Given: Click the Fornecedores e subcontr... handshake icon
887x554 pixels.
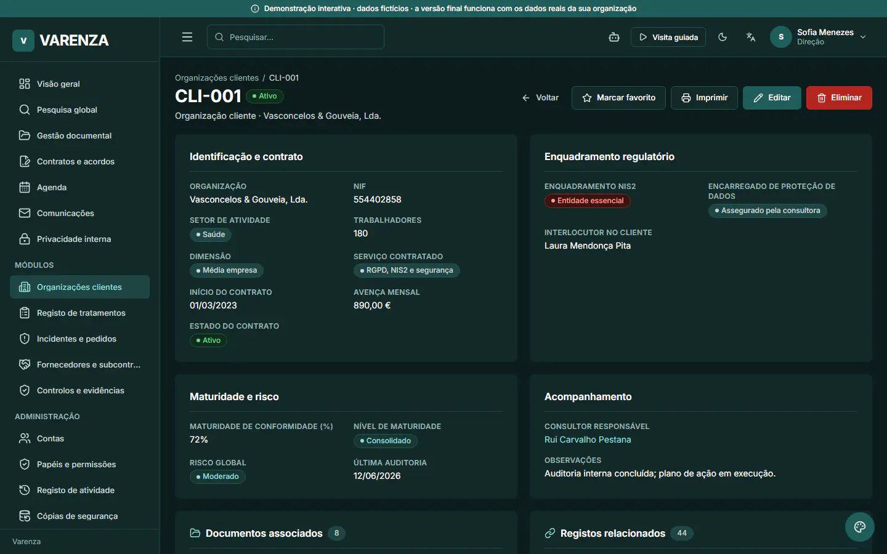Looking at the screenshot, I should click(25, 364).
